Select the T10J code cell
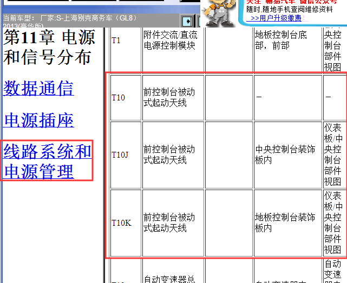Screen dimensions: 347x283 point(126,155)
